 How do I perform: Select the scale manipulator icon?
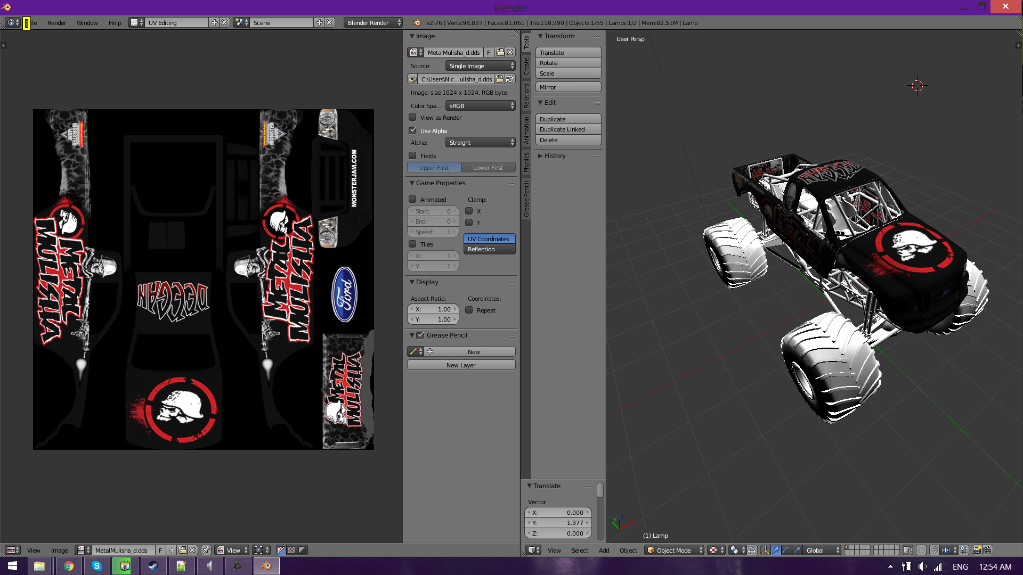click(797, 550)
